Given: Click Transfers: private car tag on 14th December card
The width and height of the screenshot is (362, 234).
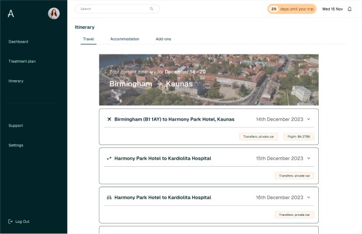Looking at the screenshot, I should (259, 137).
